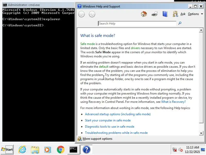
Task: Click the More support options icon
Action: [79, 139]
